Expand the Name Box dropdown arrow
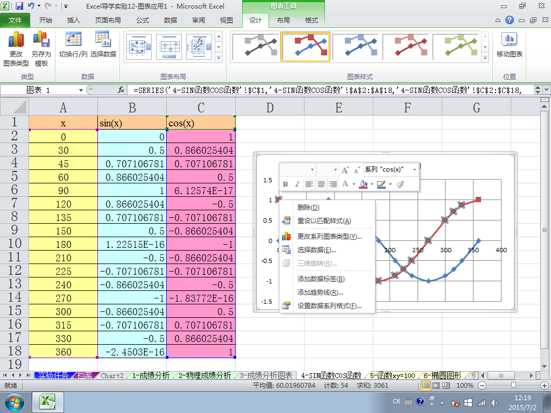This screenshot has width=551, height=413. coord(81,90)
